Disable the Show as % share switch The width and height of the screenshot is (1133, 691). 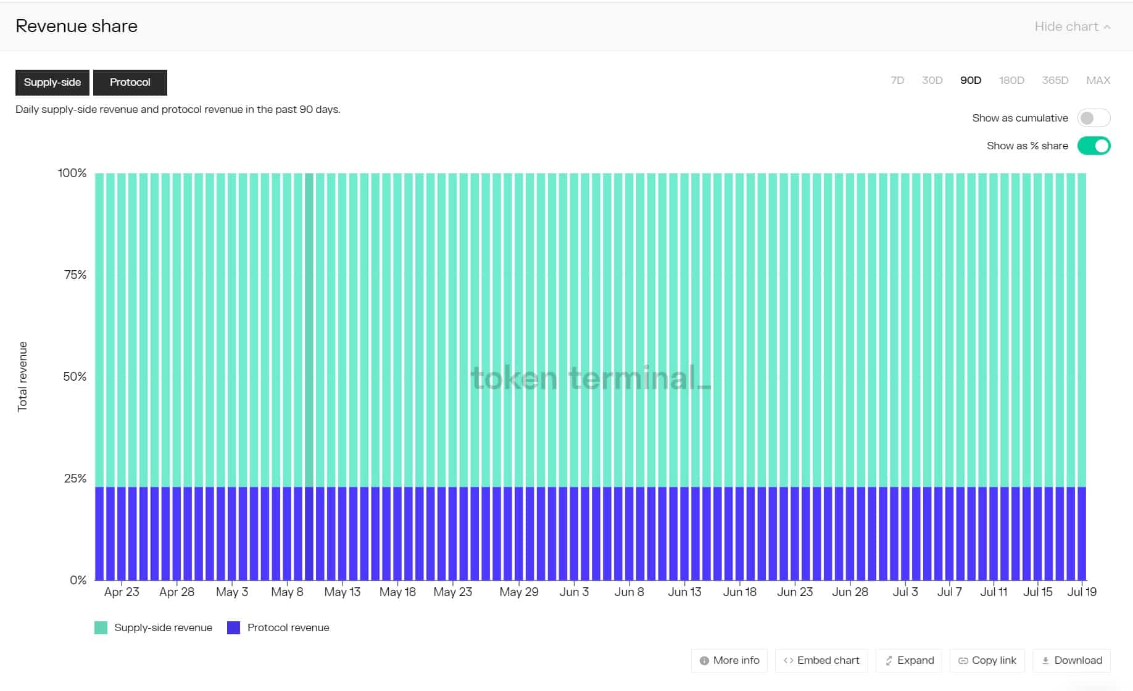pos(1094,146)
